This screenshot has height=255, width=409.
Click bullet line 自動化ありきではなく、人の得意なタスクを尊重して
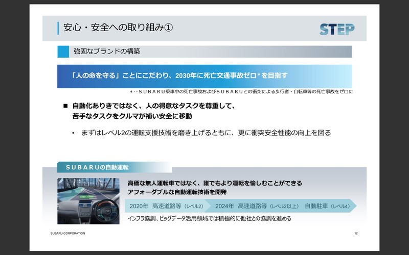154,106
